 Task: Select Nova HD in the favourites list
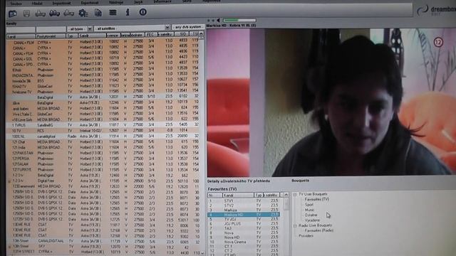[244, 238]
